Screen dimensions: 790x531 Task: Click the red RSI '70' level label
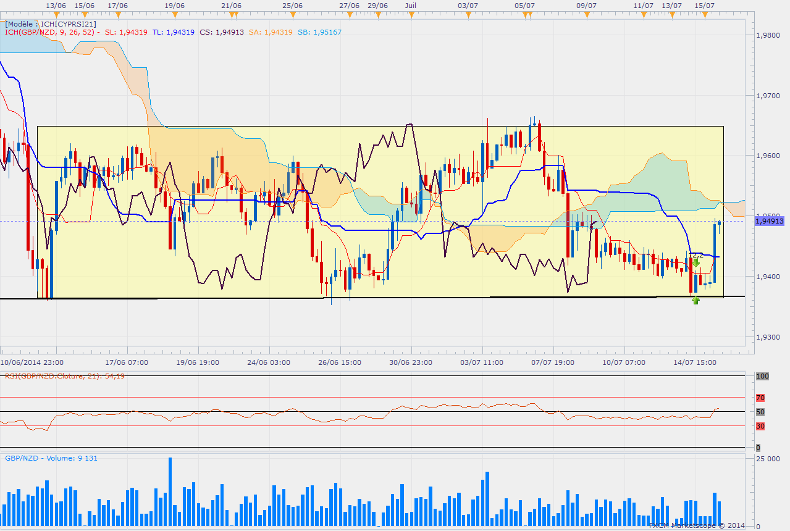click(x=761, y=398)
